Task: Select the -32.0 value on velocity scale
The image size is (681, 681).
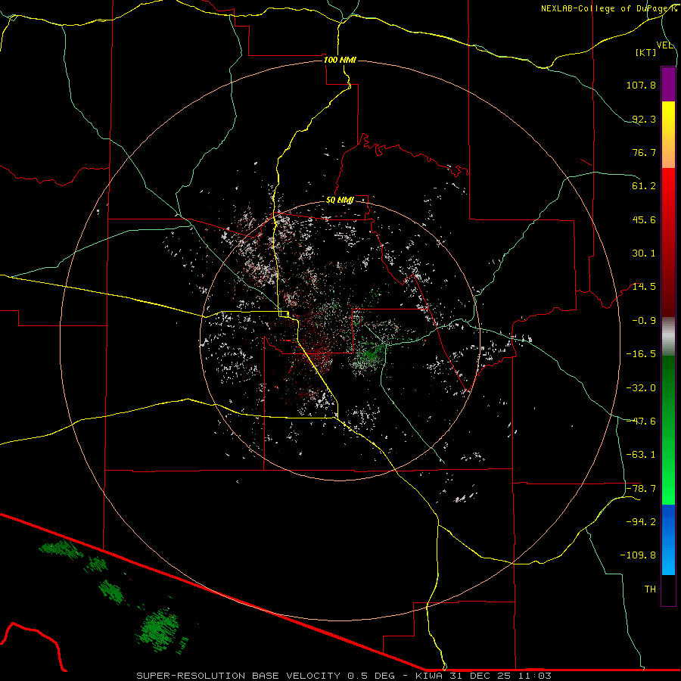Action: pyautogui.click(x=641, y=388)
